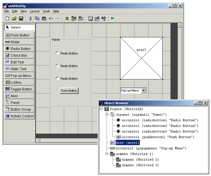The height and width of the screenshot is (176, 211).
Task: Pick the Button Group component tool
Action: pos(19,109)
